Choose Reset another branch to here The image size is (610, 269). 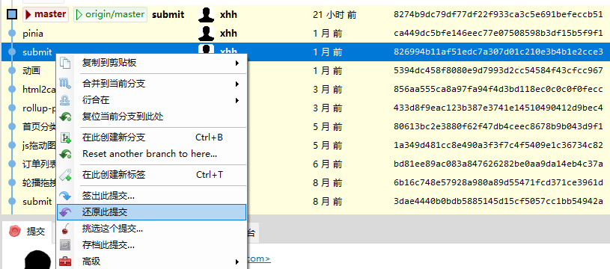tap(152, 154)
